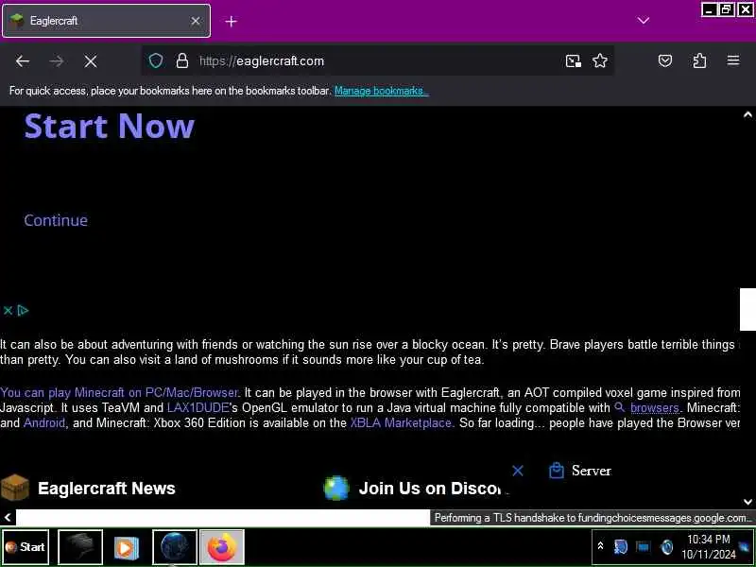Click the Eaglercraft News heading
The height and width of the screenshot is (567, 756).
[x=107, y=489]
